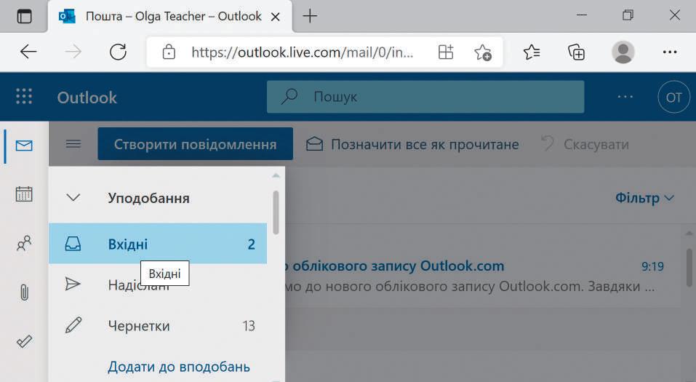
Task: Click the Outlook brand title
Action: 87,98
